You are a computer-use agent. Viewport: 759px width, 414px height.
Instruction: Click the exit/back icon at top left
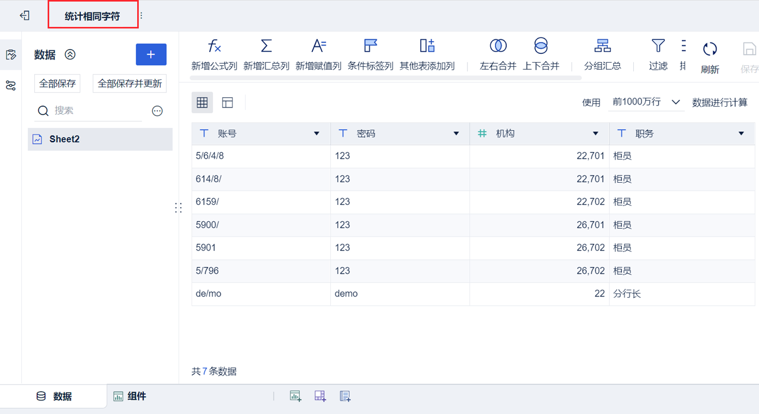coord(24,16)
